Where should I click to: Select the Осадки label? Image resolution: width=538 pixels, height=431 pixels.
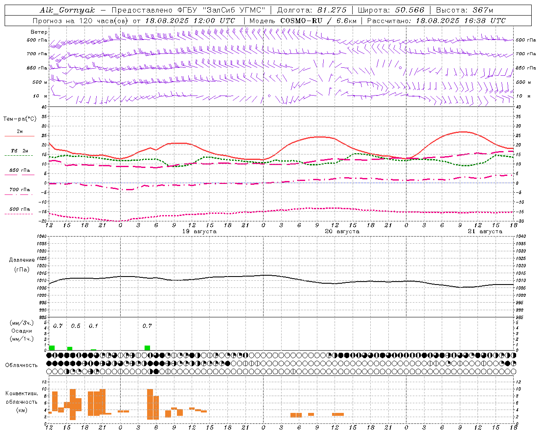pos(22,331)
